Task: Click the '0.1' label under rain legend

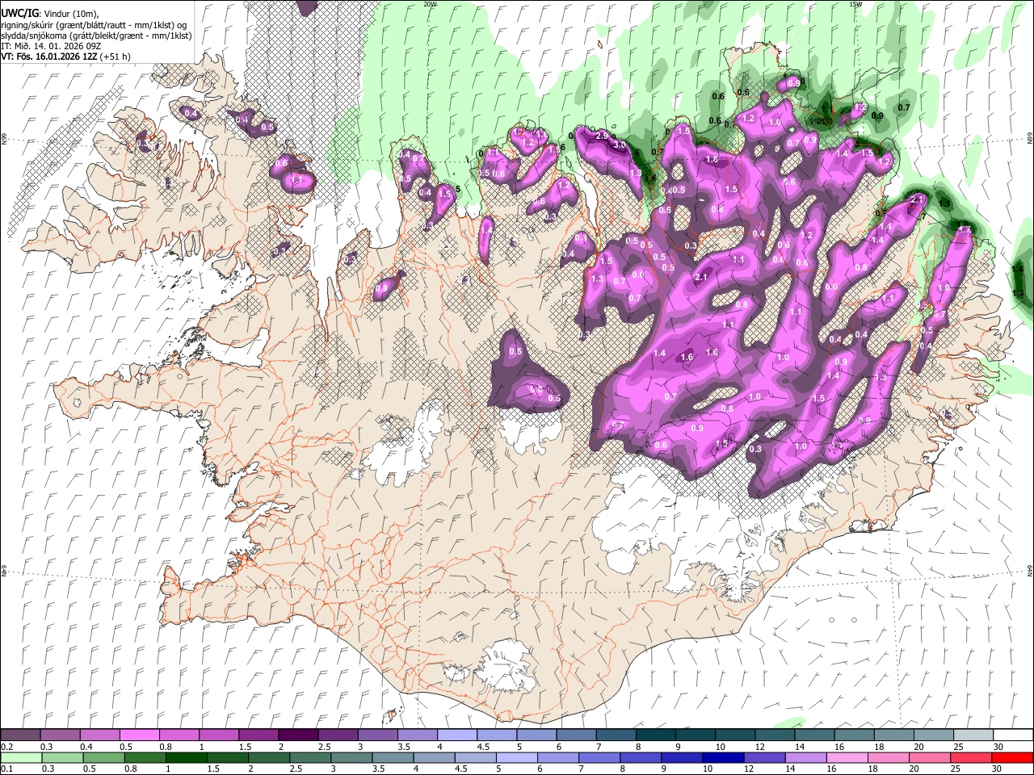Action: (7, 769)
